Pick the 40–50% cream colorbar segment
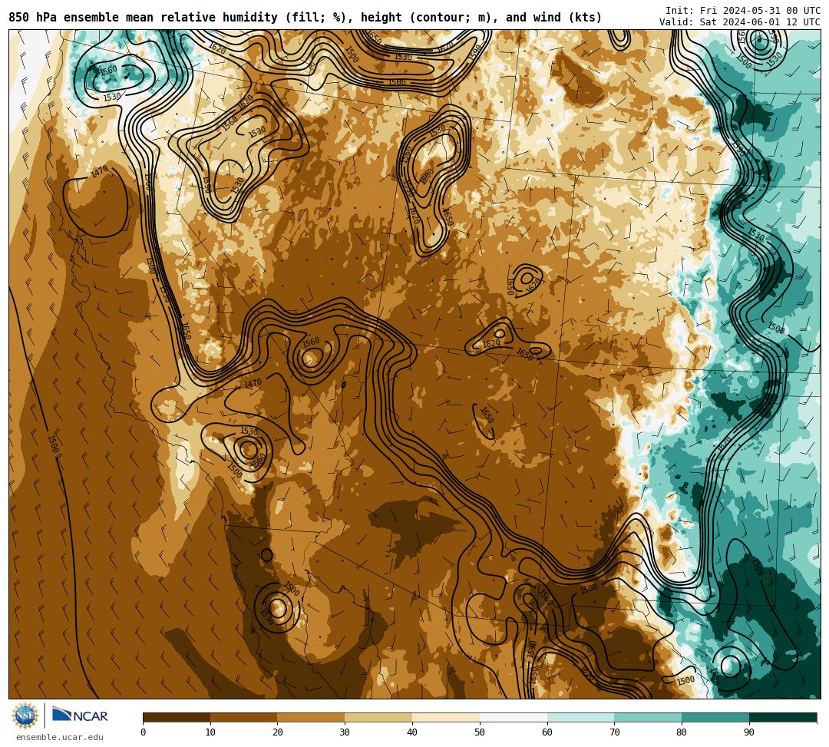Image resolution: width=829 pixels, height=747 pixels. coord(446,717)
